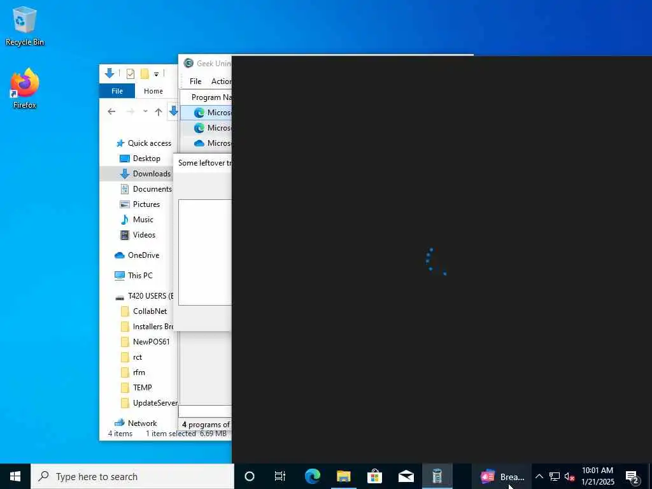Open Cortana from the taskbar
Screen dimensions: 652x489
click(x=250, y=476)
